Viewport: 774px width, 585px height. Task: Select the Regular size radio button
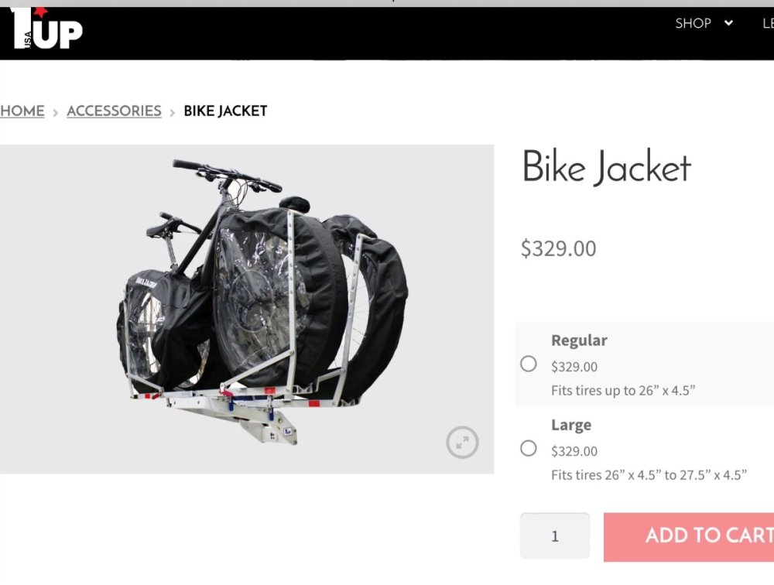(528, 364)
